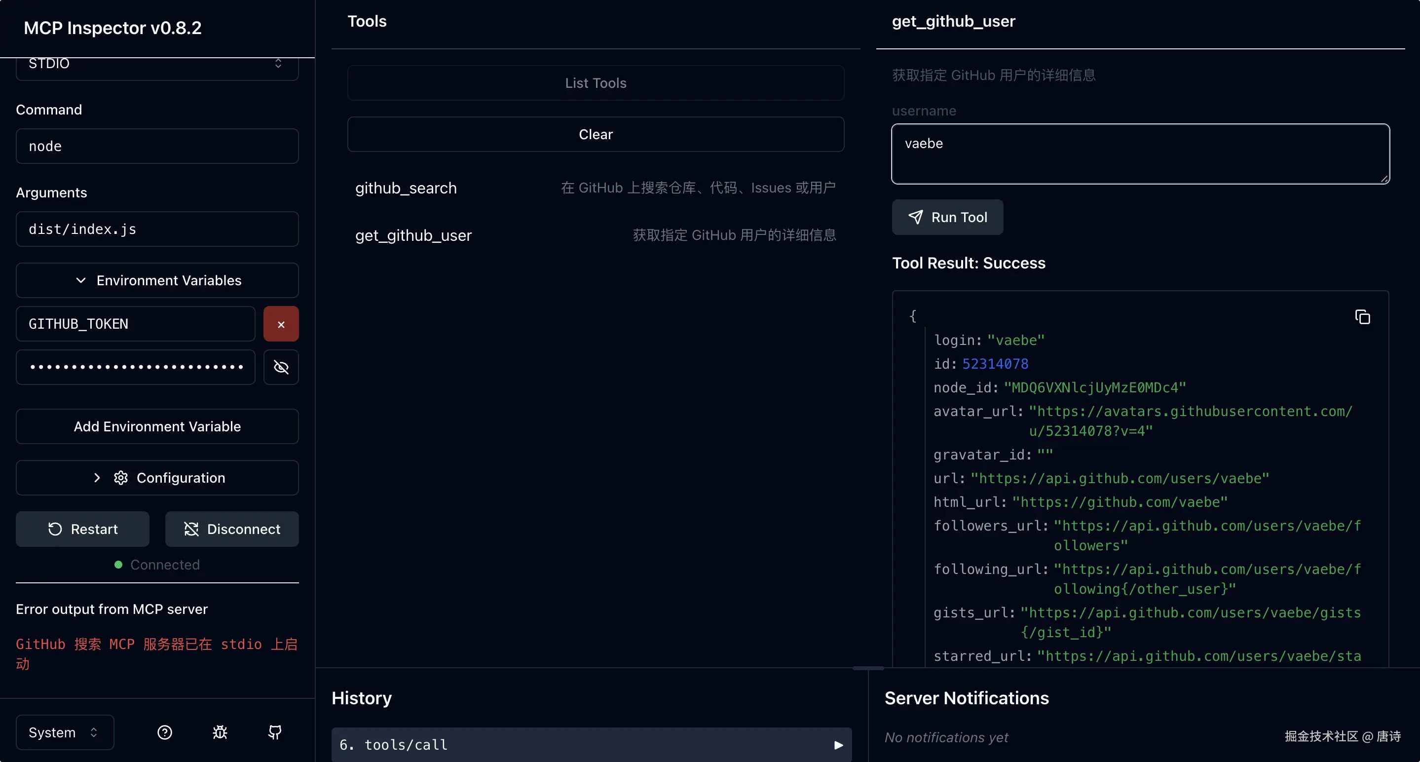Open the System theme dropdown
Screen dimensions: 1420x762
[65, 732]
